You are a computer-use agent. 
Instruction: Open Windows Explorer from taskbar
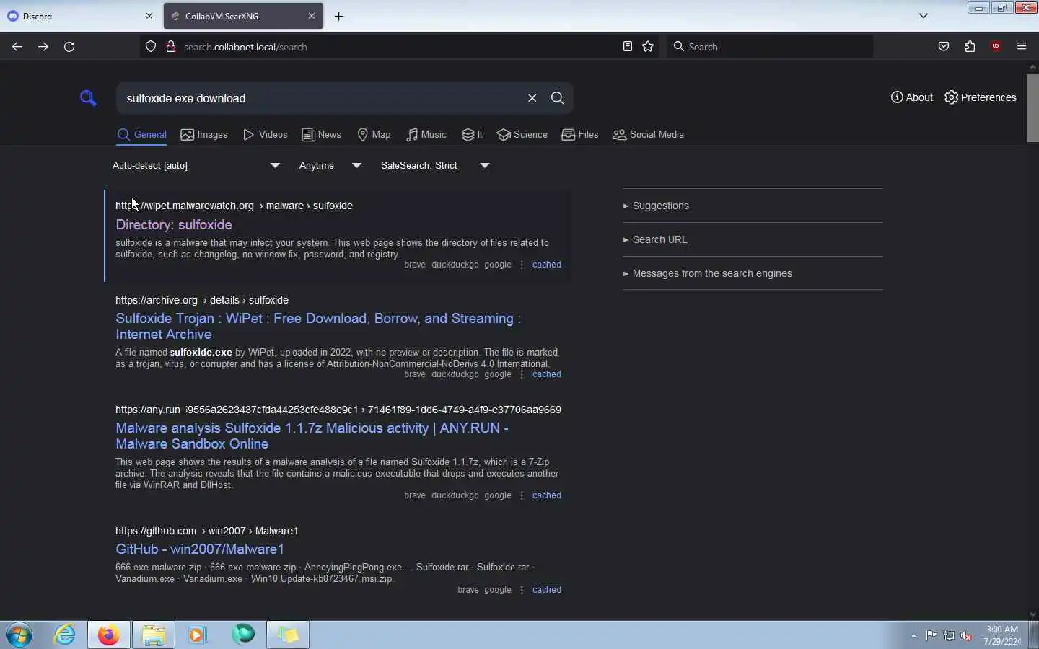(154, 635)
